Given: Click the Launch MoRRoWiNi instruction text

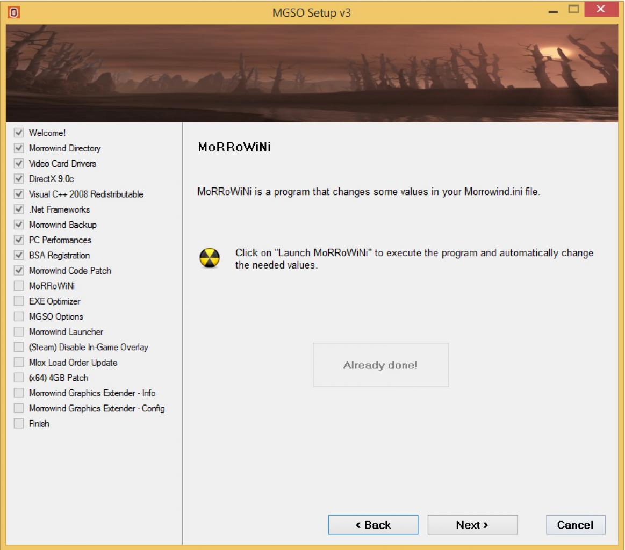Looking at the screenshot, I should click(x=414, y=258).
